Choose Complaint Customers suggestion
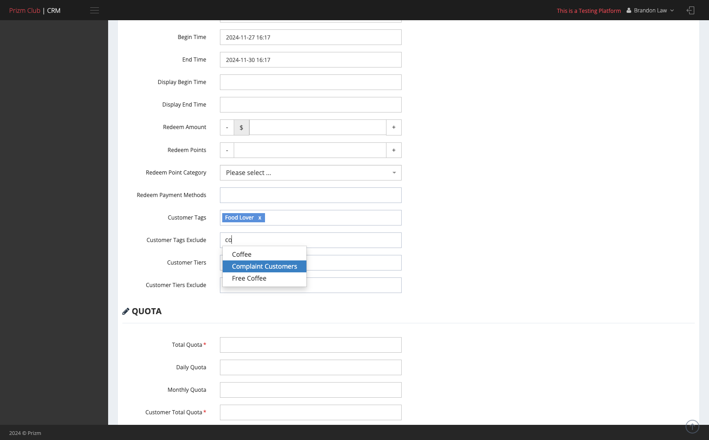 pos(265,266)
